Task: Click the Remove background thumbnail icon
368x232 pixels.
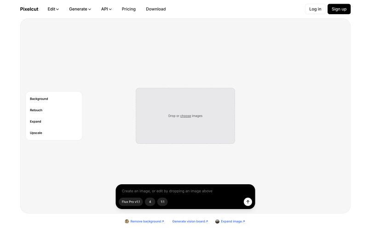Action: pos(127,221)
